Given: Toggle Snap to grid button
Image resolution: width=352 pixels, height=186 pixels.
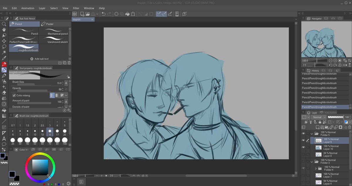Looking at the screenshot, I should coord(170,14).
